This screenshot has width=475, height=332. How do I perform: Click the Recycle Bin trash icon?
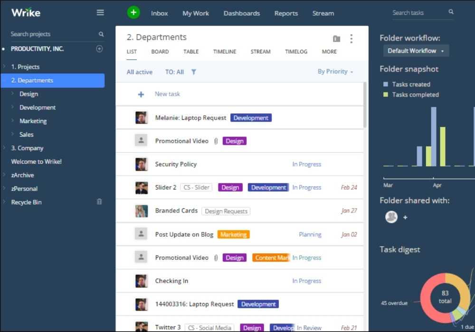(99, 202)
